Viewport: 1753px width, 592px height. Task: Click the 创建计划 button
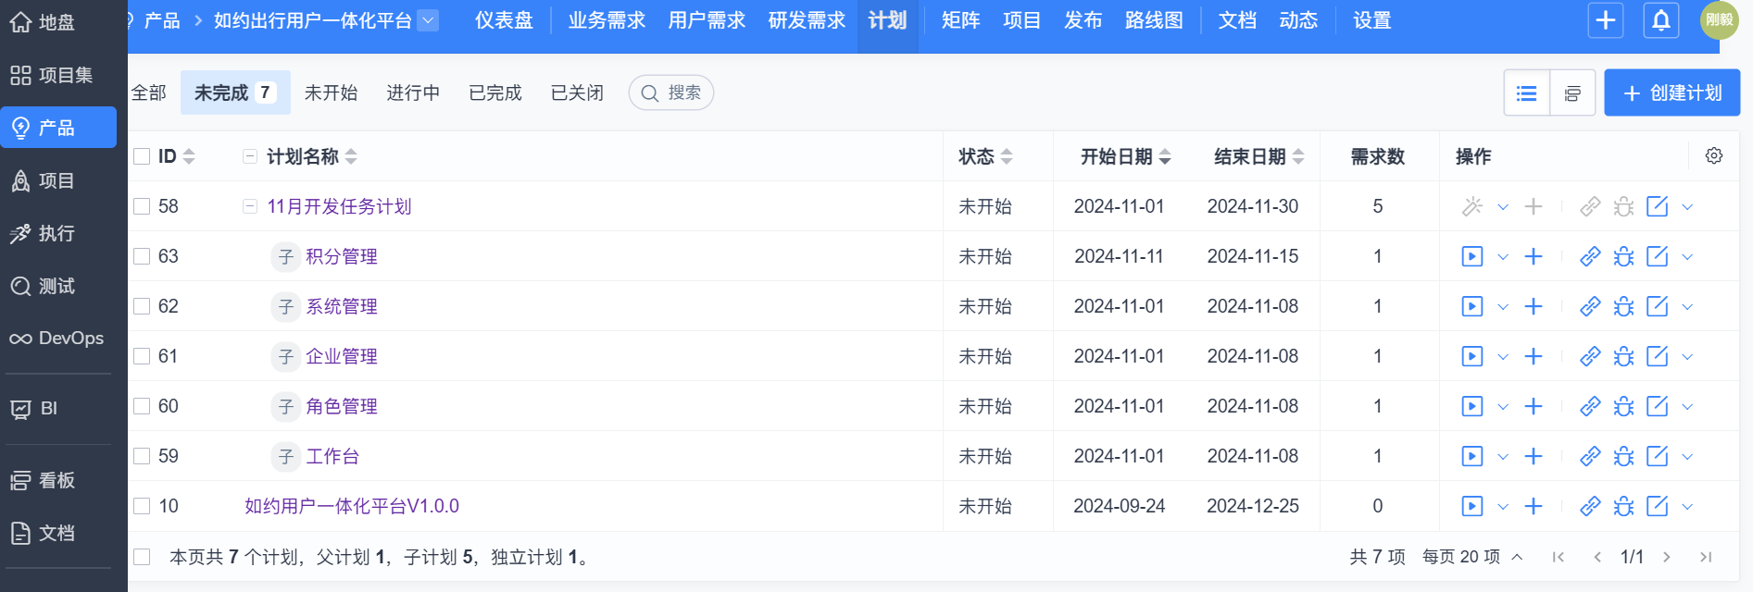[x=1672, y=93]
